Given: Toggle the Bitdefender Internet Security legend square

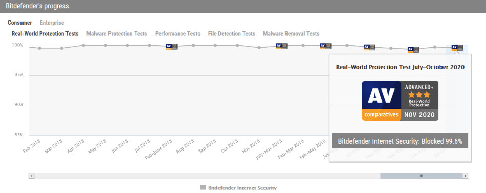Looking at the screenshot, I should (203, 188).
